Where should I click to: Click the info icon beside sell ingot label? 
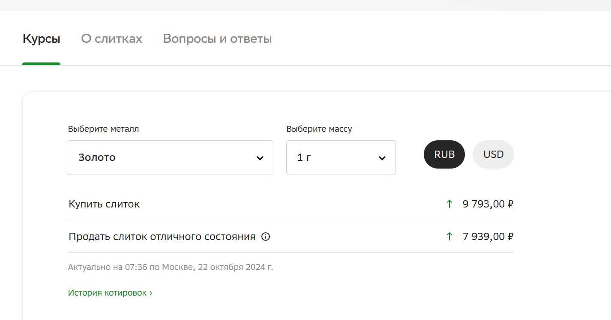tap(266, 237)
